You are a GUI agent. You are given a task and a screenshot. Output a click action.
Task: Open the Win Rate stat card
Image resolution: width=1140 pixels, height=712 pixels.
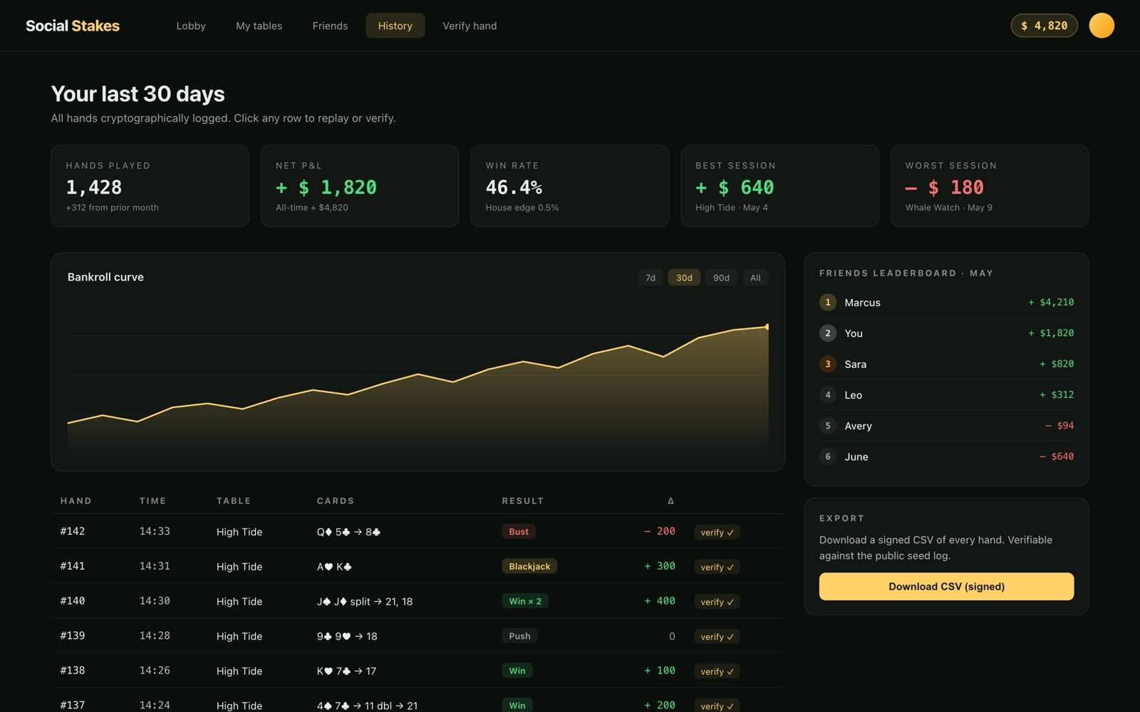click(x=570, y=186)
